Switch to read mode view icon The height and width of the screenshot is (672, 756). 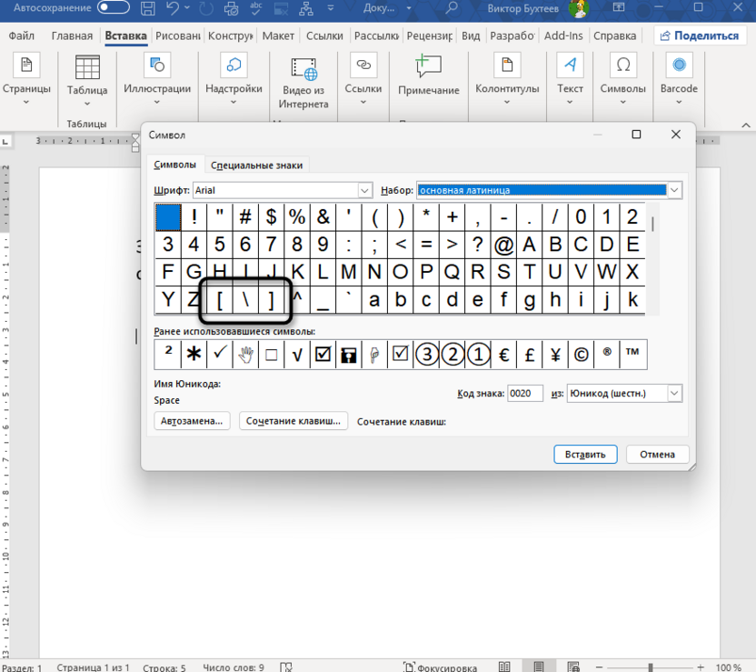coord(504,667)
